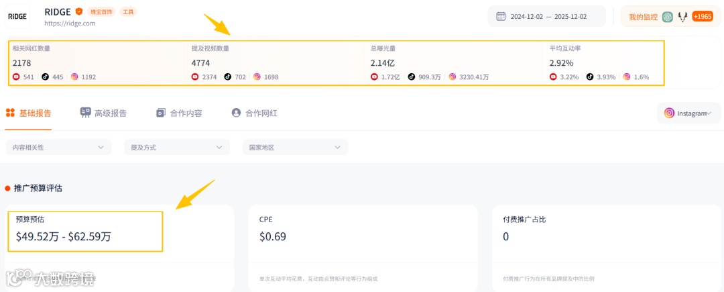Expand the 内容相关性 dropdown
This screenshot has width=724, height=292.
click(58, 148)
